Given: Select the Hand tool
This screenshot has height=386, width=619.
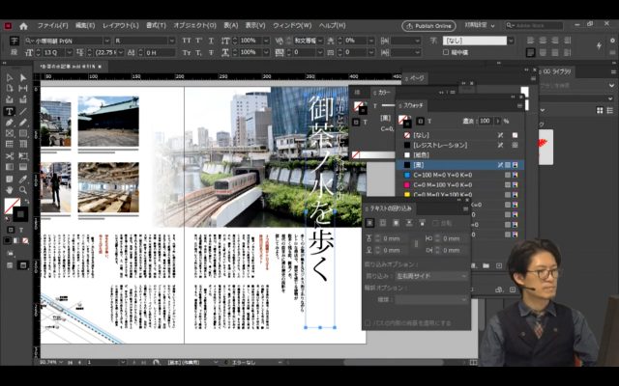Looking at the screenshot, I should 10,190.
